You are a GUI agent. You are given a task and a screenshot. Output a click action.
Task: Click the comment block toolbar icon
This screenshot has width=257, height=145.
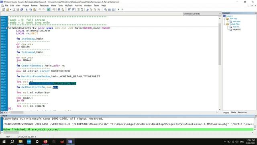coord(78,10)
